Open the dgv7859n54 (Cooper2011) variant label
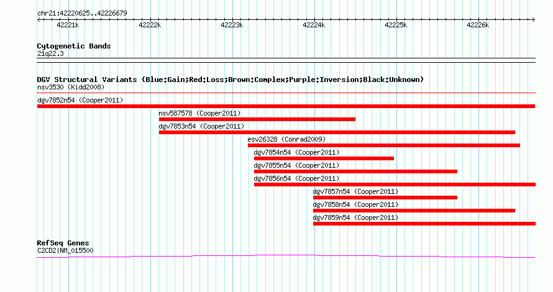The height and width of the screenshot is (292, 553). pos(355,217)
